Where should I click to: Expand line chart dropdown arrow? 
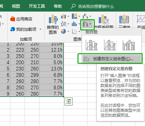[x=68, y=24]
